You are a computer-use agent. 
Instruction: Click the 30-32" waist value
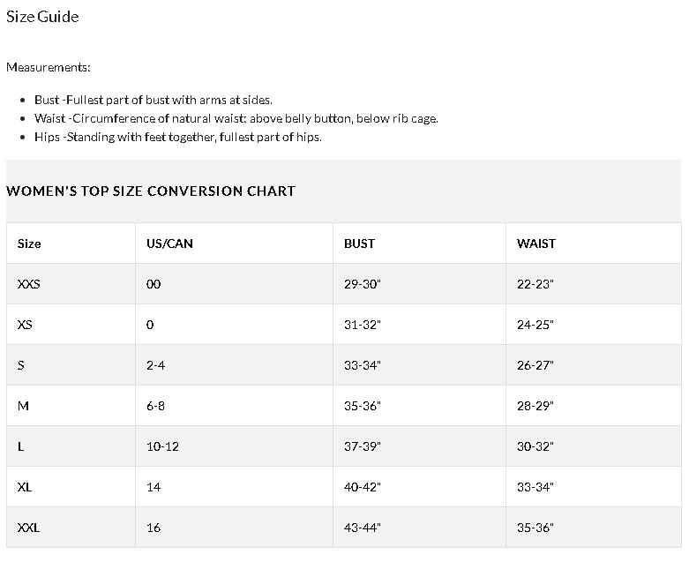click(x=535, y=446)
